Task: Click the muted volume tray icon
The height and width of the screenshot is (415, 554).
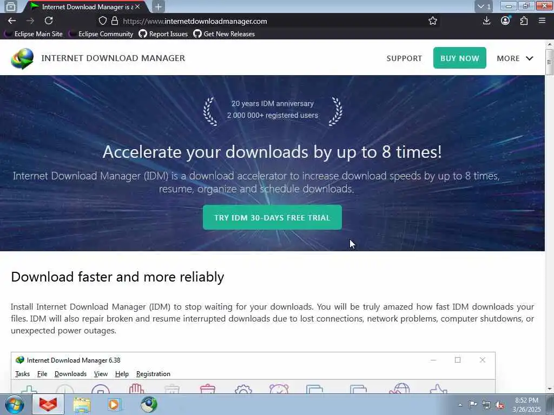Action: point(499,405)
